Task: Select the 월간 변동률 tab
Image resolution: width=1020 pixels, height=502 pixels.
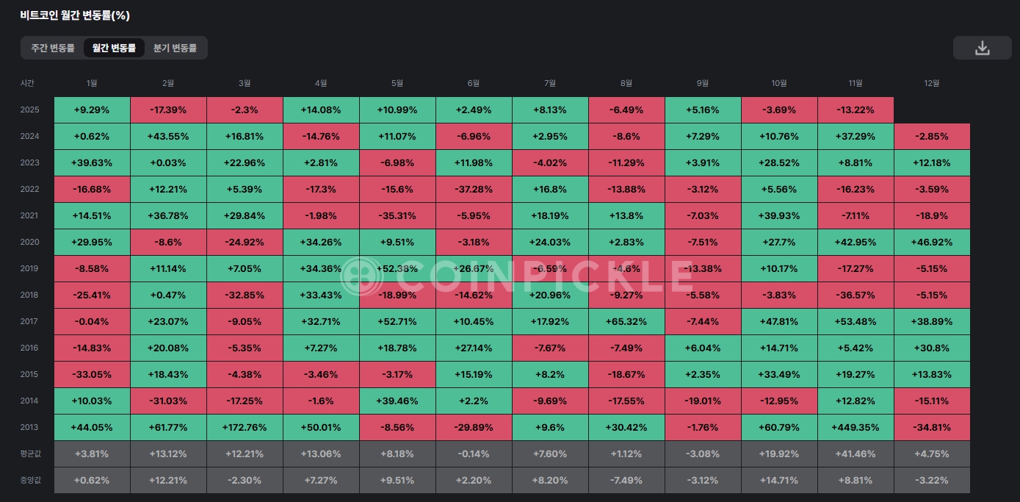Action: 114,49
